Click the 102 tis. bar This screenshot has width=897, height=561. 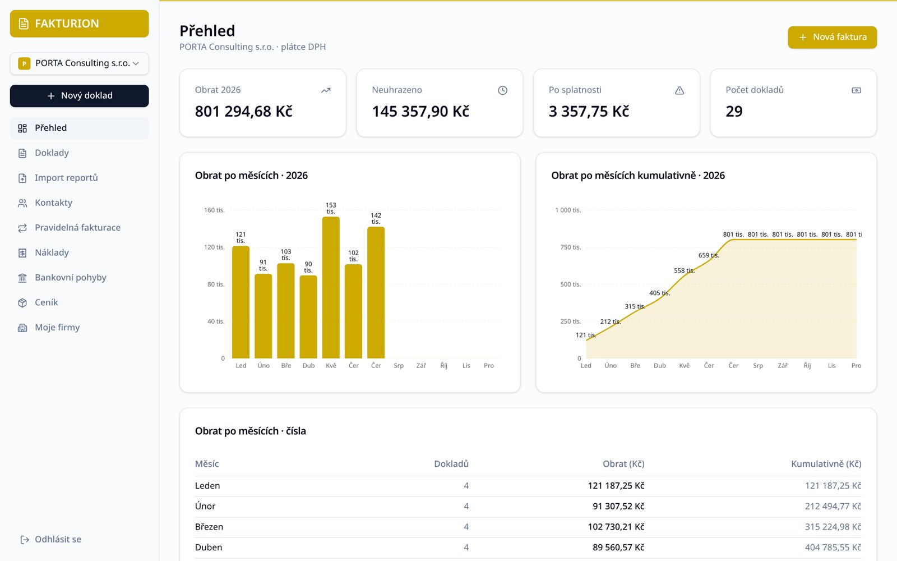353,311
